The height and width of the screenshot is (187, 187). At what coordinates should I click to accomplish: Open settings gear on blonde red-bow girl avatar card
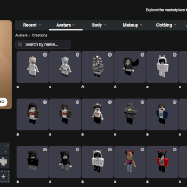click(x=142, y=150)
